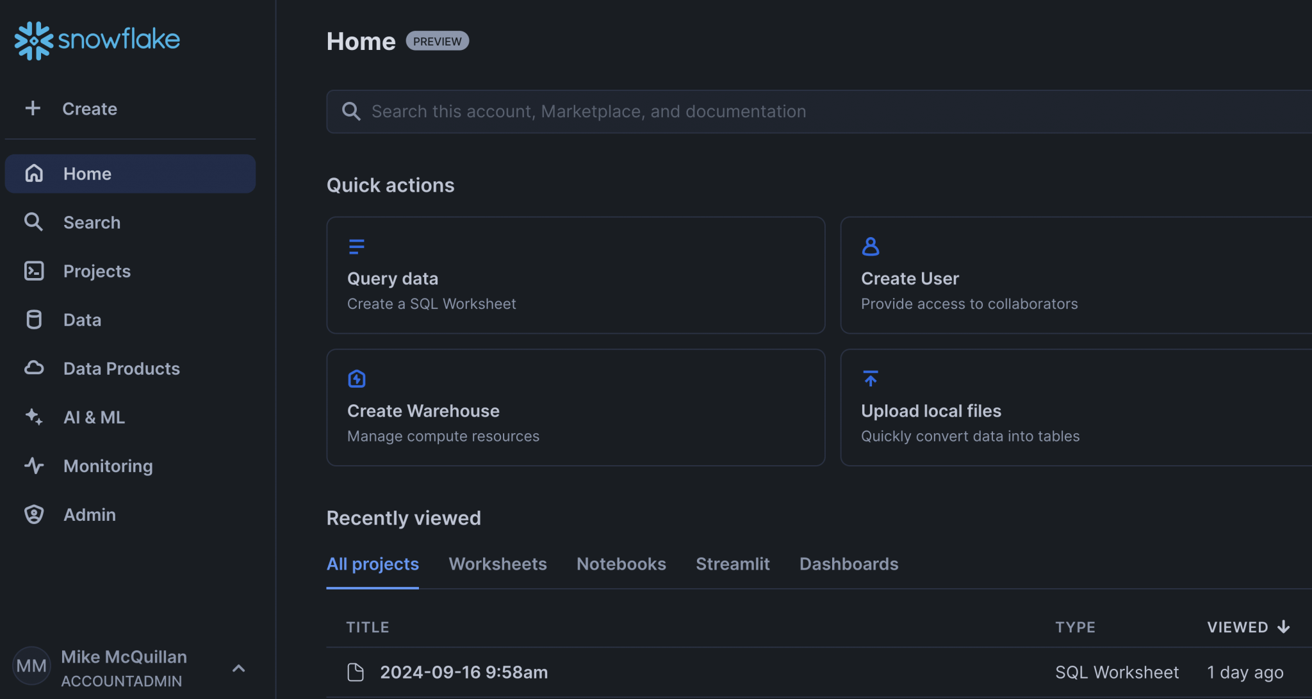
Task: Open Projects via its terminal icon
Action: [x=34, y=271]
